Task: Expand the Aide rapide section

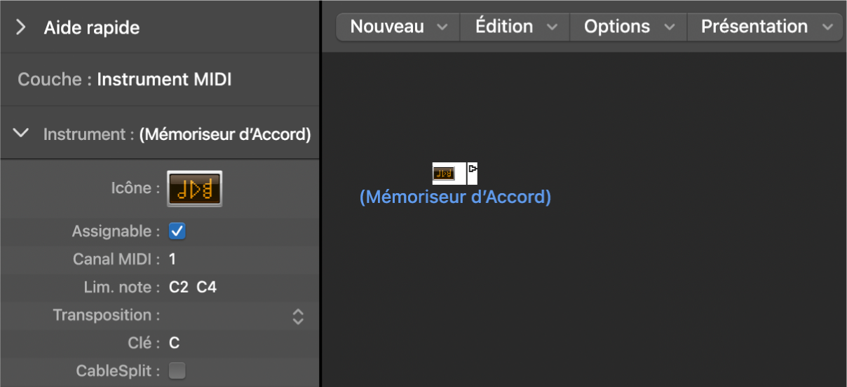Action: [x=21, y=27]
